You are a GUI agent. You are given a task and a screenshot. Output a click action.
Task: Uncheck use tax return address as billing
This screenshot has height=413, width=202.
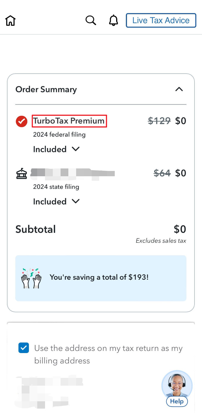(x=24, y=348)
